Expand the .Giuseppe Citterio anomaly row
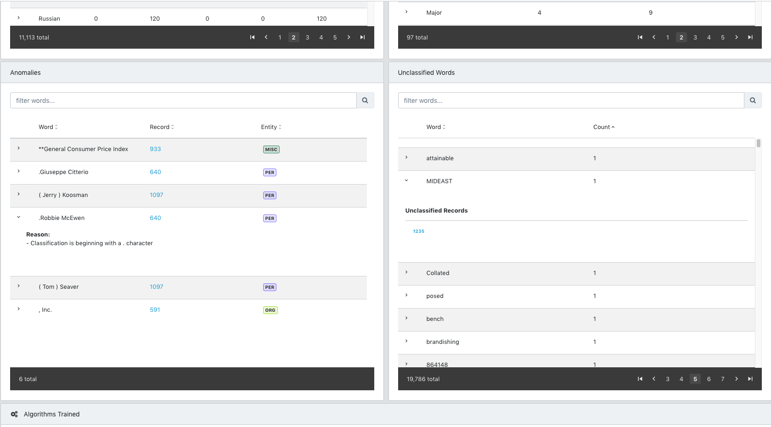Screen dimensions: 771x427 pos(19,171)
